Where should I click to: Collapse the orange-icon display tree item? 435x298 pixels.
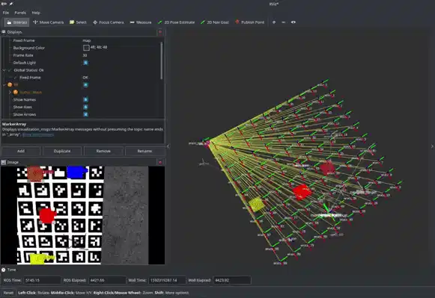coord(4,85)
